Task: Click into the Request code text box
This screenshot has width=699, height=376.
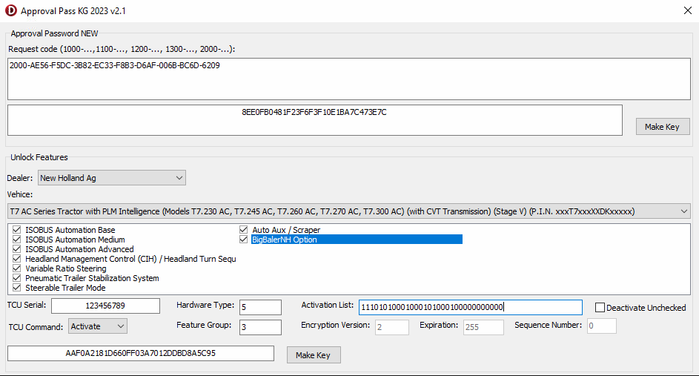Action: [348, 79]
